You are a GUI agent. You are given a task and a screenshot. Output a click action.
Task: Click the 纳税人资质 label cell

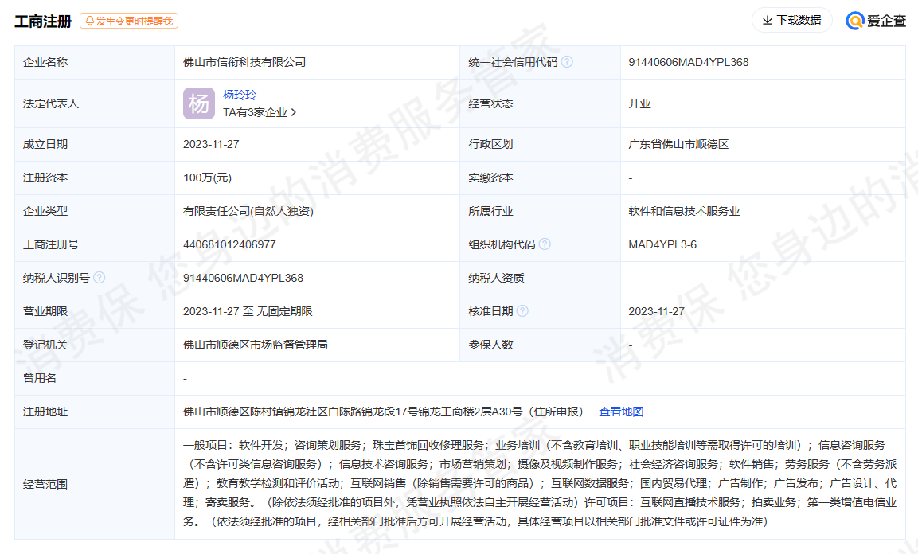pos(540,278)
